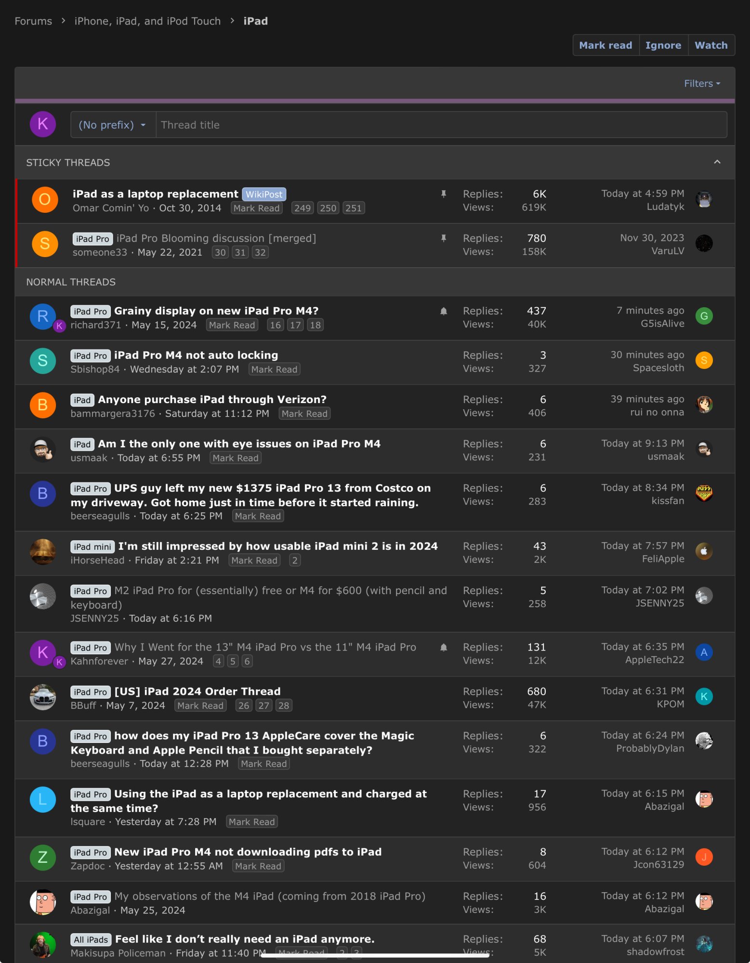Open G5isAlive username link
This screenshot has width=750, height=963.
tap(662, 324)
